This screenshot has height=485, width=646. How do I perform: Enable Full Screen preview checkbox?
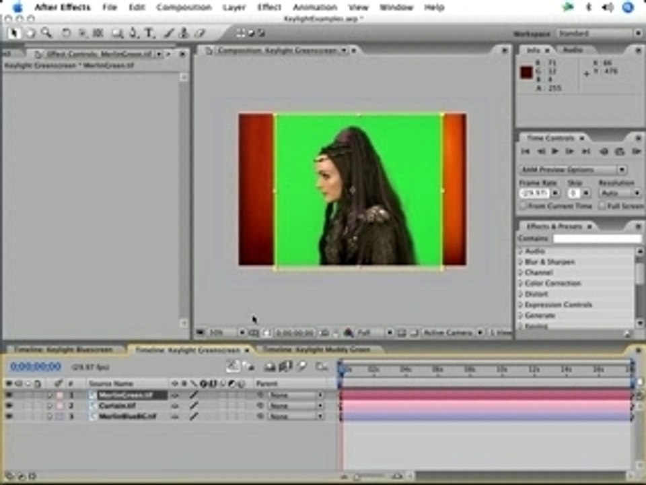pos(602,205)
